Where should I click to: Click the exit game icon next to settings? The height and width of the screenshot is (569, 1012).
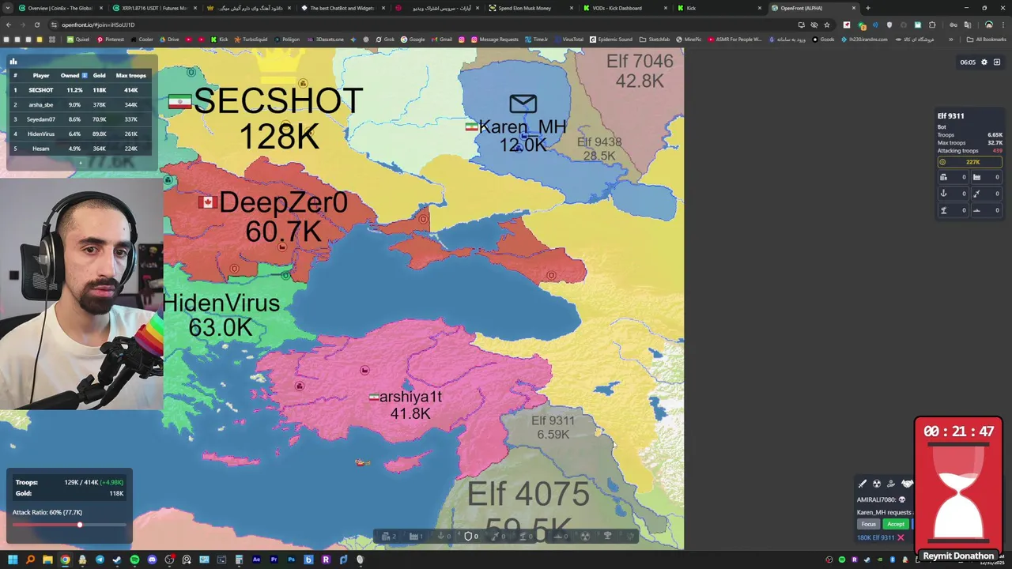coord(997,62)
